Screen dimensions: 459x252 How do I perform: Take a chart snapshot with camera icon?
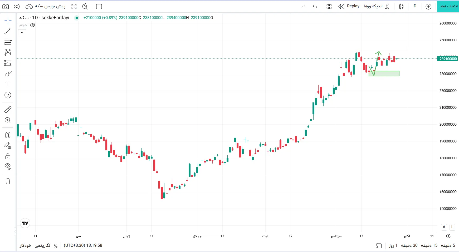tap(6, 7)
